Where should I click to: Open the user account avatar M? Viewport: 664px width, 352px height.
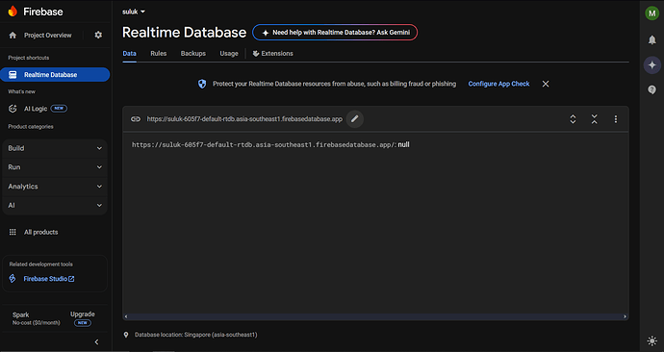click(x=652, y=13)
